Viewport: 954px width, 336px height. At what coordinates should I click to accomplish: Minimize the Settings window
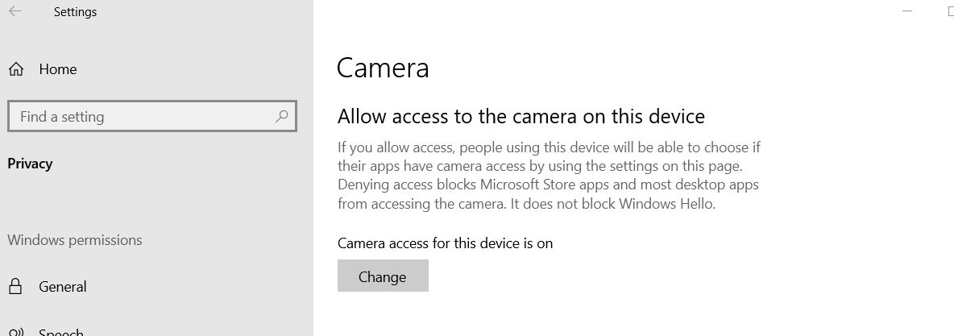click(x=907, y=11)
